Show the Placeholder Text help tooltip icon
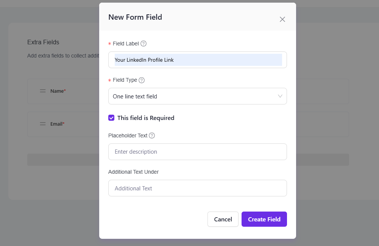 (152, 135)
